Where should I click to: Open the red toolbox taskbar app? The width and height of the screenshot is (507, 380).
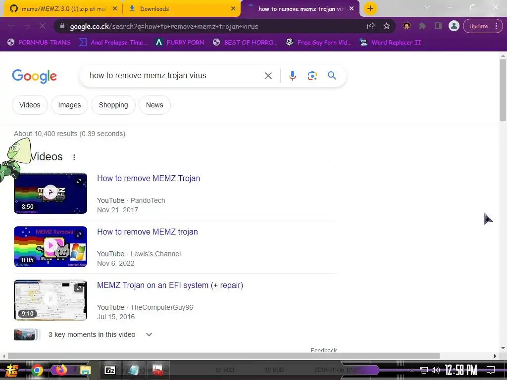158,370
